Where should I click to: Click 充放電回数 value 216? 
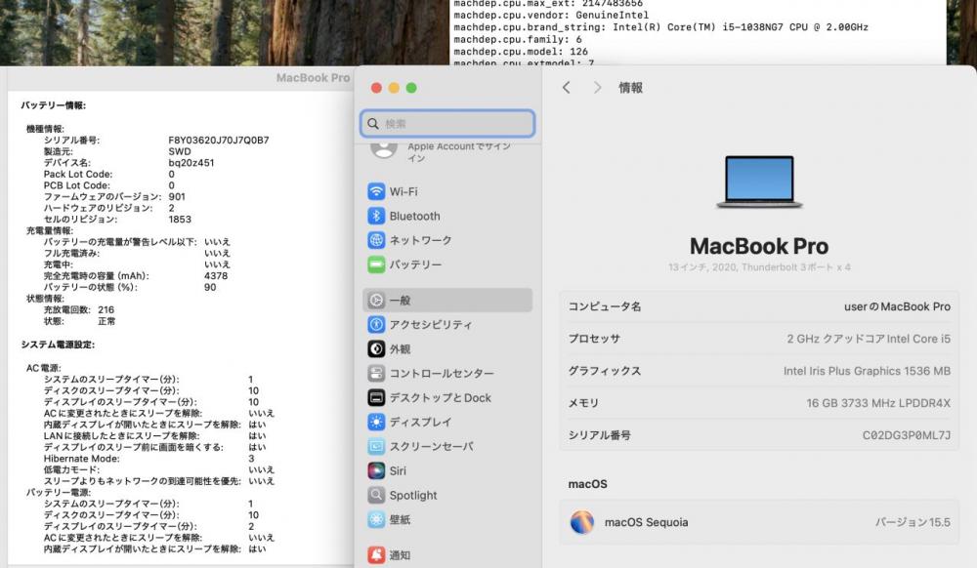pyautogui.click(x=106, y=309)
